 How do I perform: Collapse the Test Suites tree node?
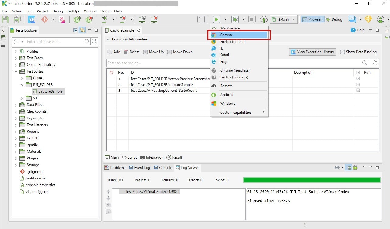click(x=16, y=71)
